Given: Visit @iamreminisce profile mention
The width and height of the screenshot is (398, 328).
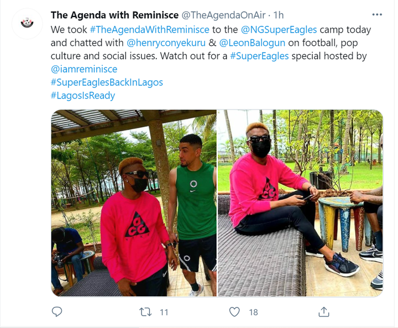Looking at the screenshot, I should pos(84,69).
